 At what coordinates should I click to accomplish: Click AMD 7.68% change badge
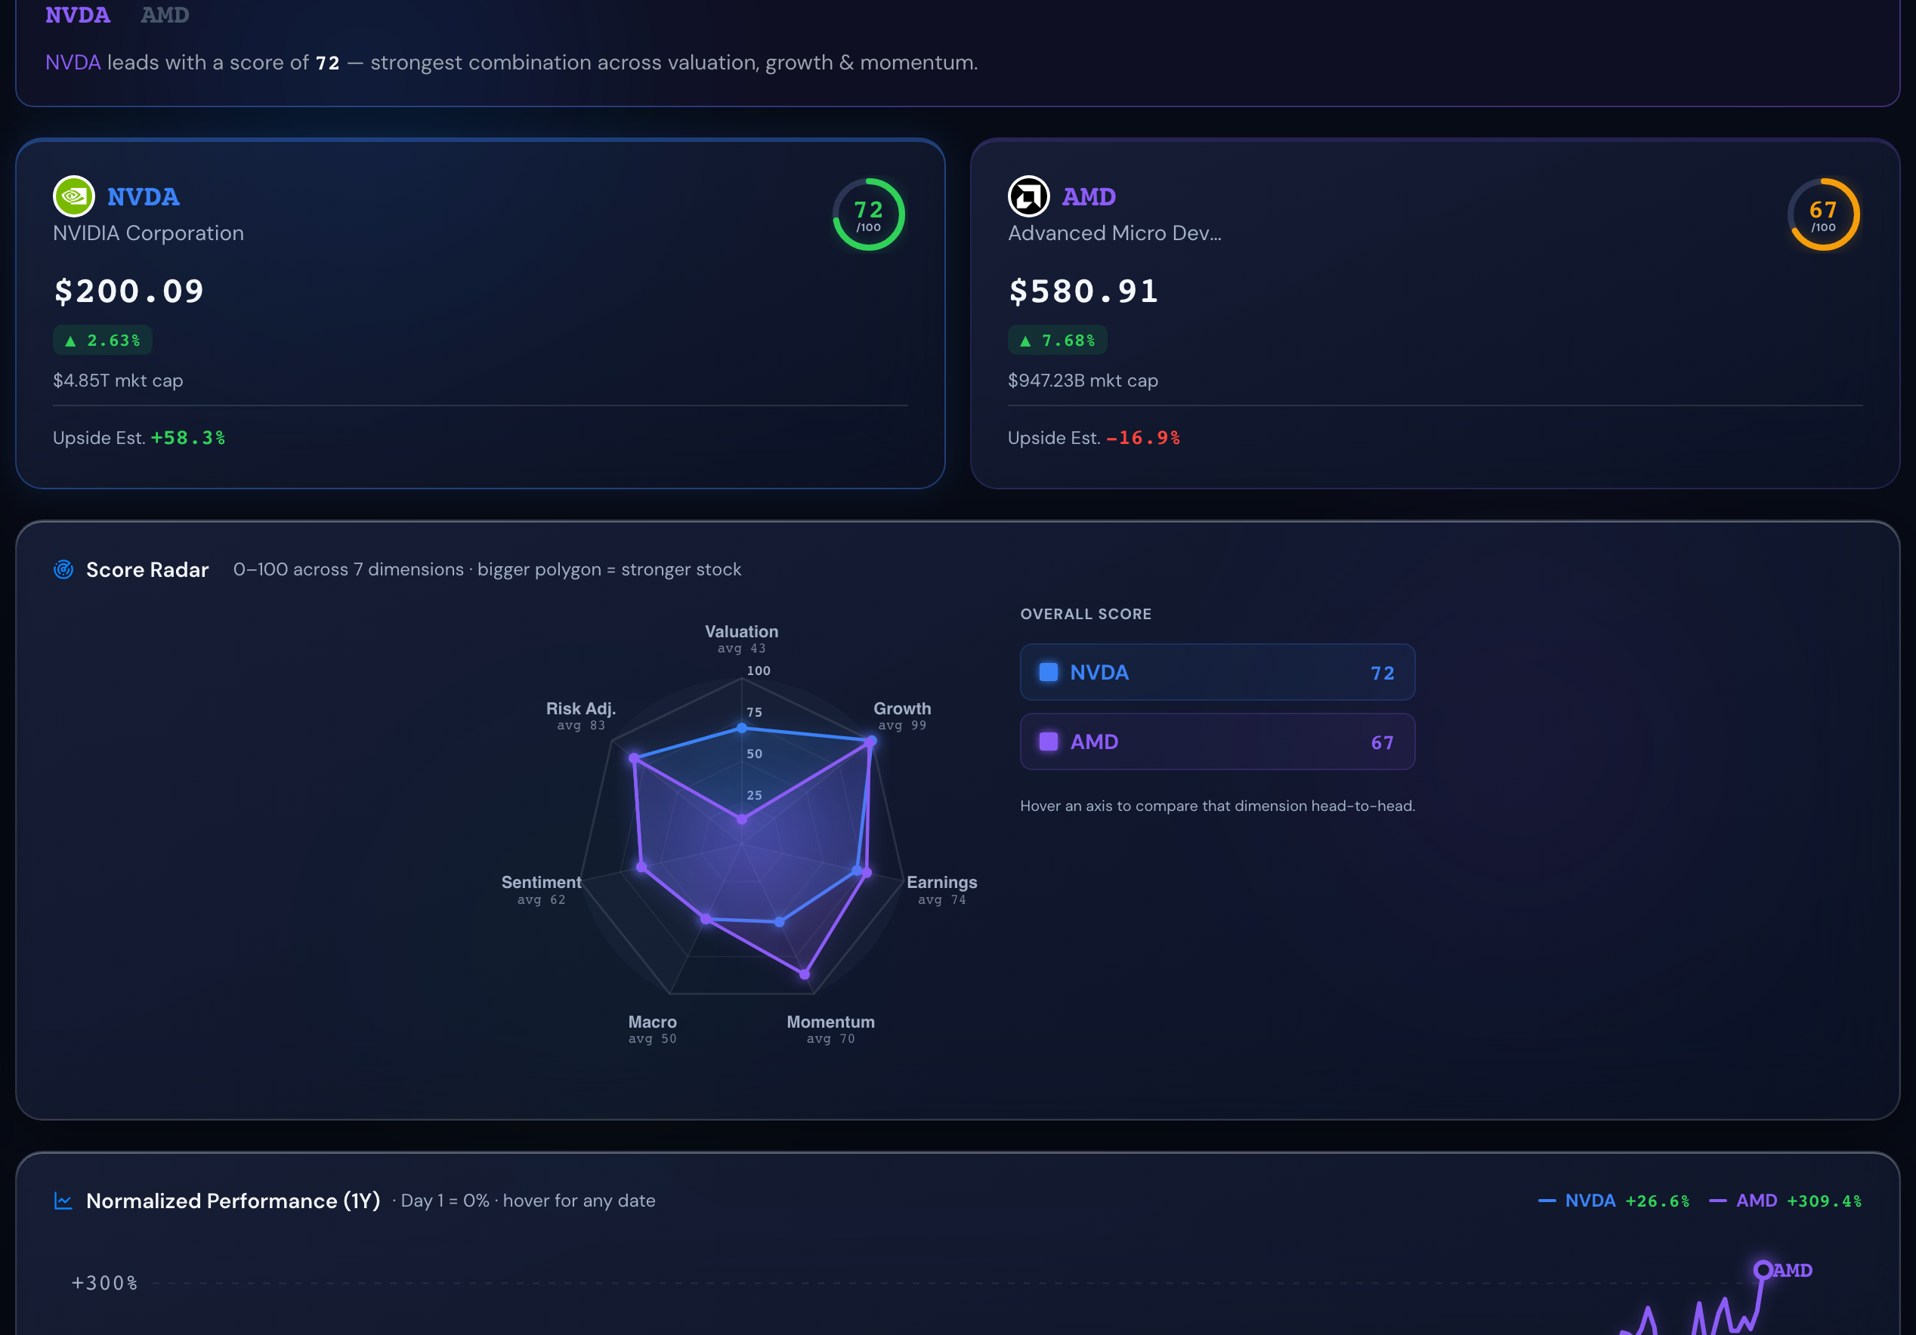tap(1057, 341)
